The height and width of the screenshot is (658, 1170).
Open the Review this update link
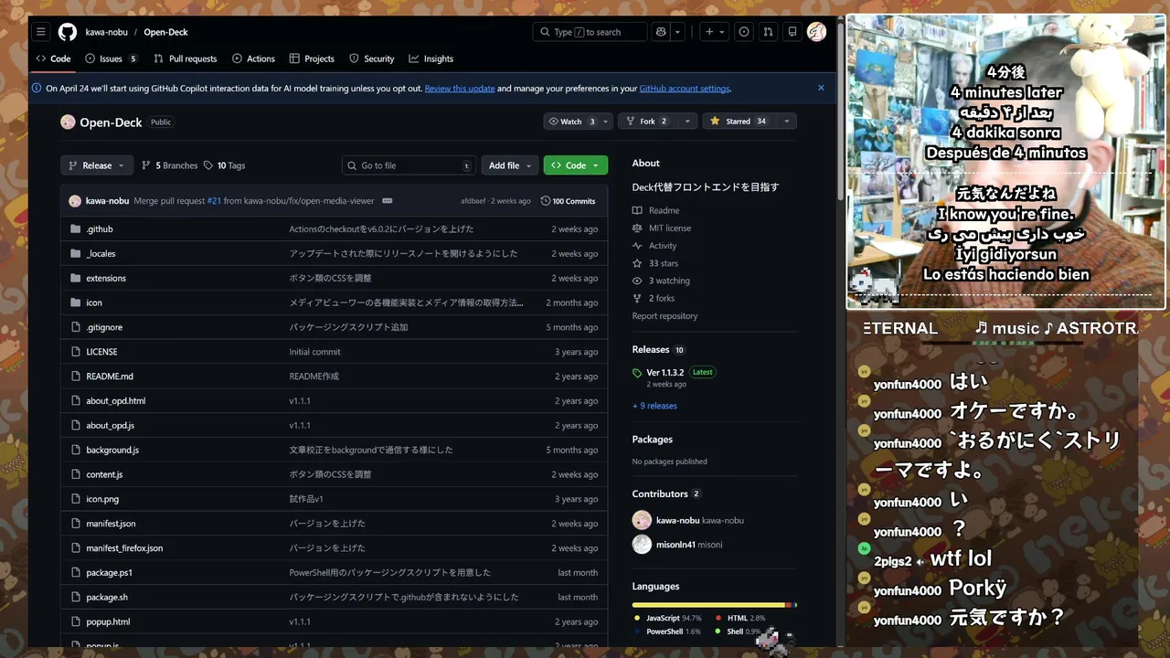[x=460, y=89]
